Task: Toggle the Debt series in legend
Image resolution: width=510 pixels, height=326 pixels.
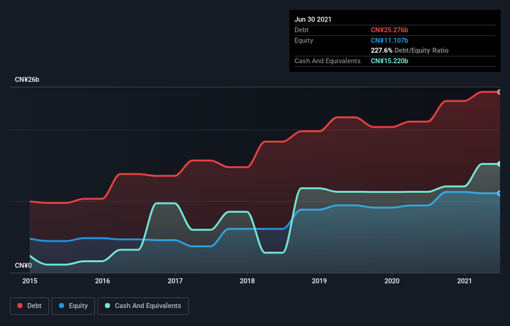Action: click(30, 306)
